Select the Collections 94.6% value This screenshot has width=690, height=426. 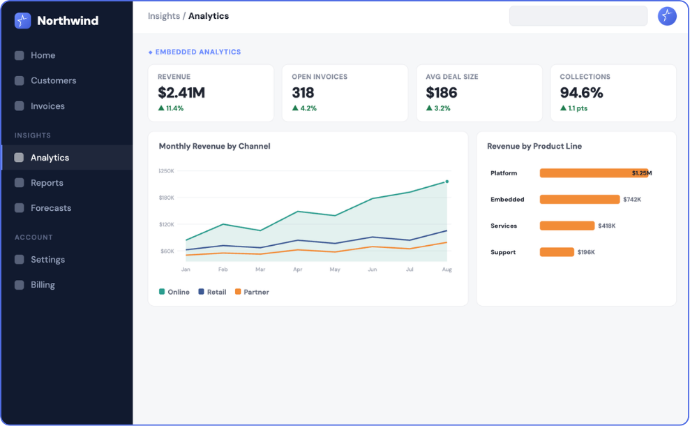pos(581,93)
